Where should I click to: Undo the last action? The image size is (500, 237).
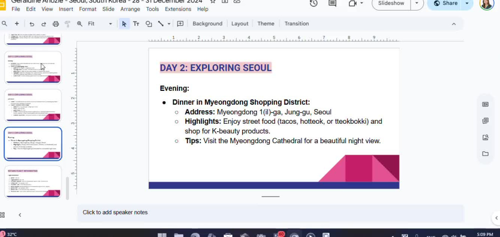tap(31, 23)
